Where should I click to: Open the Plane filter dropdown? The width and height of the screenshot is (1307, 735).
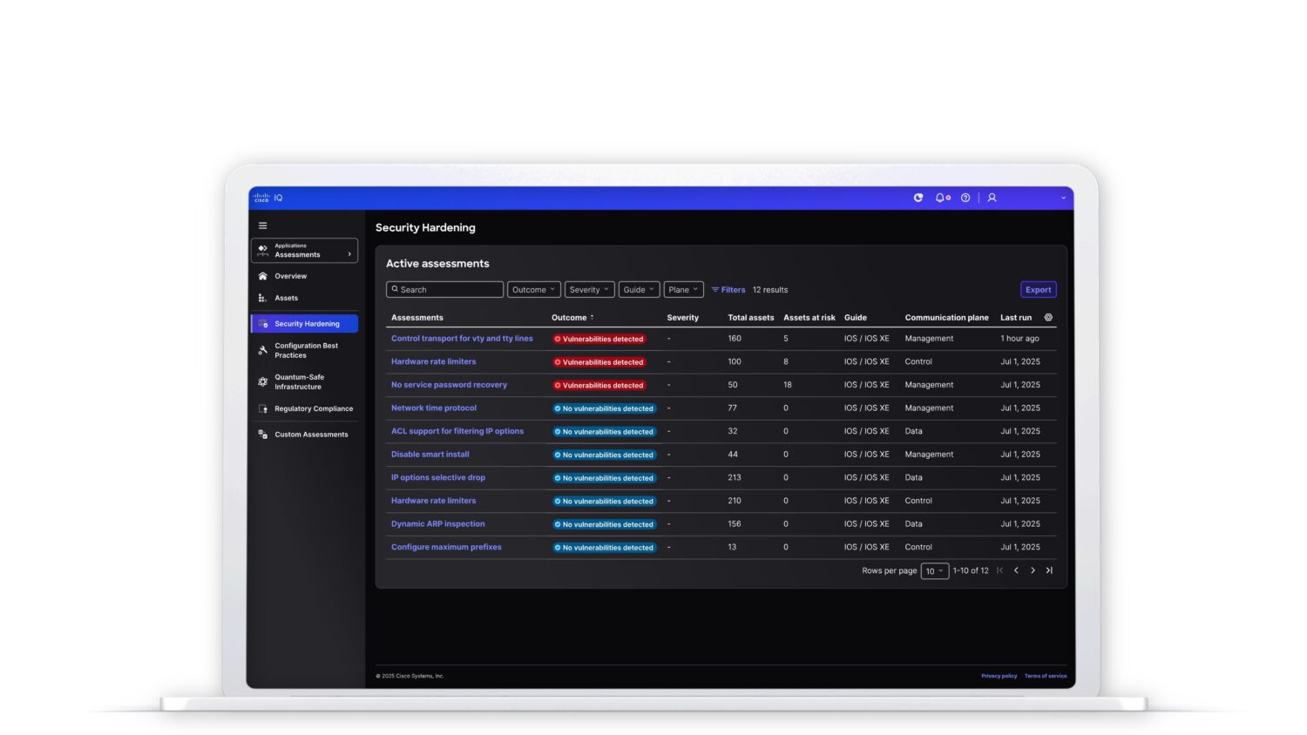pos(683,289)
